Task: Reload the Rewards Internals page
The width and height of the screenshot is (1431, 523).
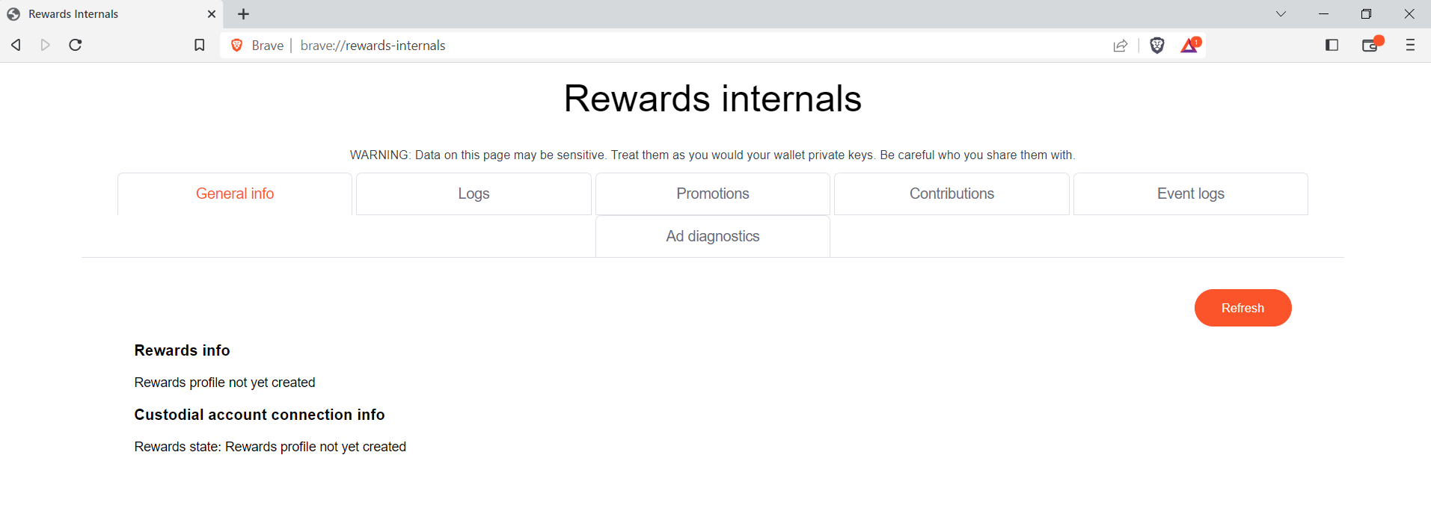Action: (75, 45)
